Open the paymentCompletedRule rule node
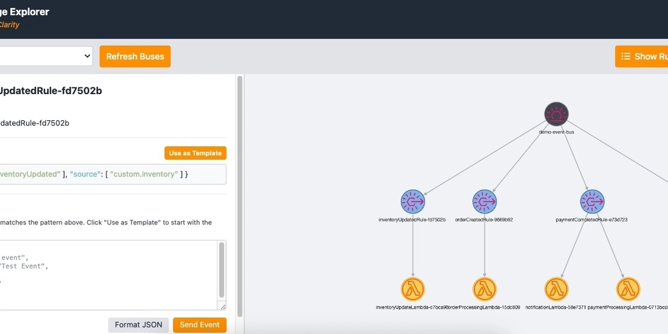Viewport: 668px width, 334px height. pyautogui.click(x=592, y=201)
